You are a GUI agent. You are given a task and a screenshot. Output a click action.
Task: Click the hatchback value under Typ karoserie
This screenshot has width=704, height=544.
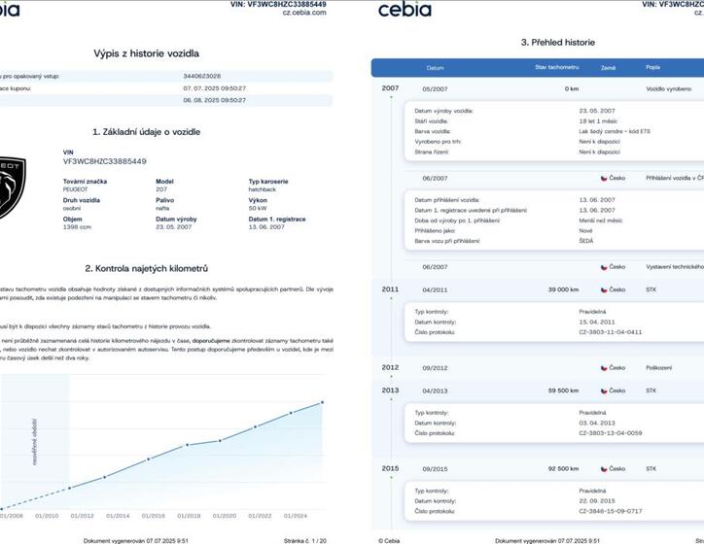click(x=263, y=189)
